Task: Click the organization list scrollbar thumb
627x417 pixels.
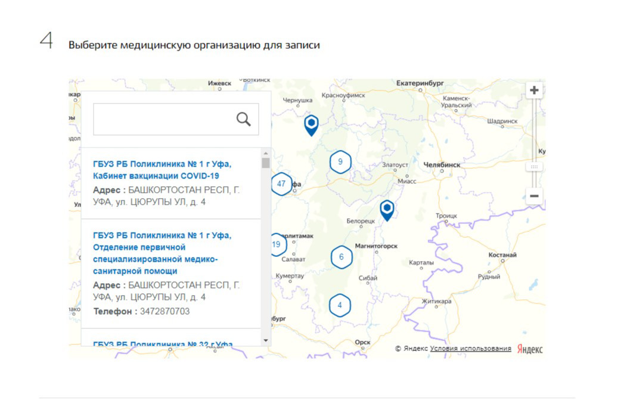Action: [265, 163]
